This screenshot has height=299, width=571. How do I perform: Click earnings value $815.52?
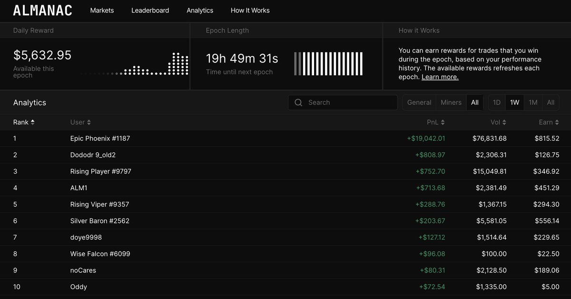coord(547,139)
